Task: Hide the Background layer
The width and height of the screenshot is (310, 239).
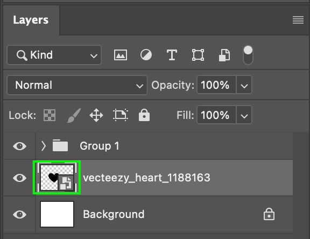Action: (x=19, y=214)
